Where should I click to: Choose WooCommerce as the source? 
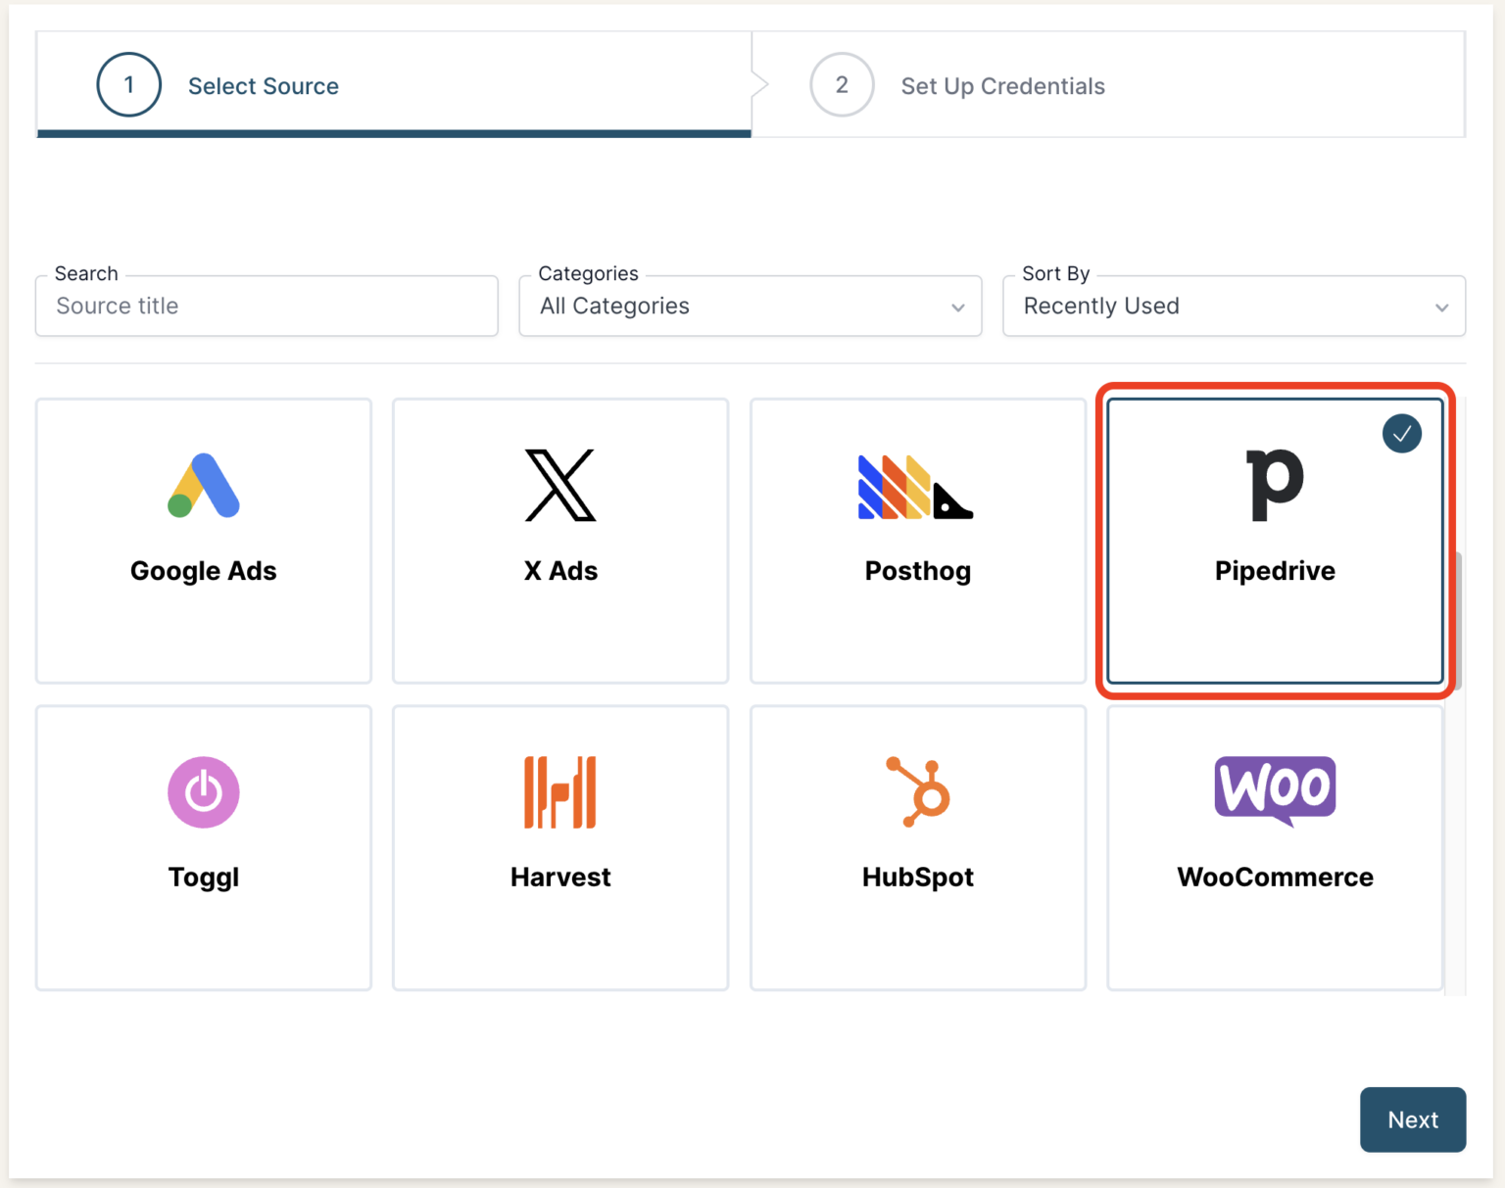point(1275,846)
